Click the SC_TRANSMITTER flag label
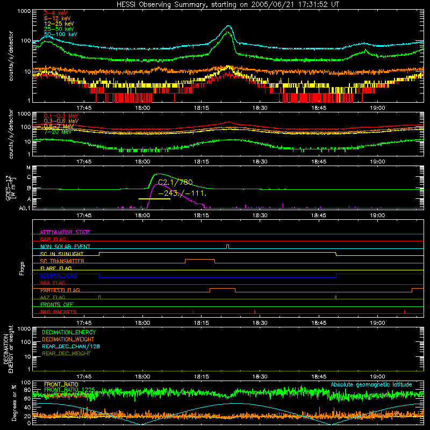430x430 pixels. tap(62, 261)
